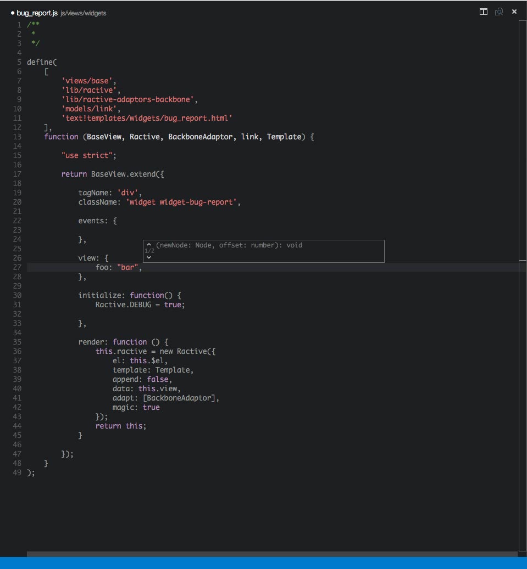Click the "bar" string value
Screen dimensions: 527x569
(127, 267)
